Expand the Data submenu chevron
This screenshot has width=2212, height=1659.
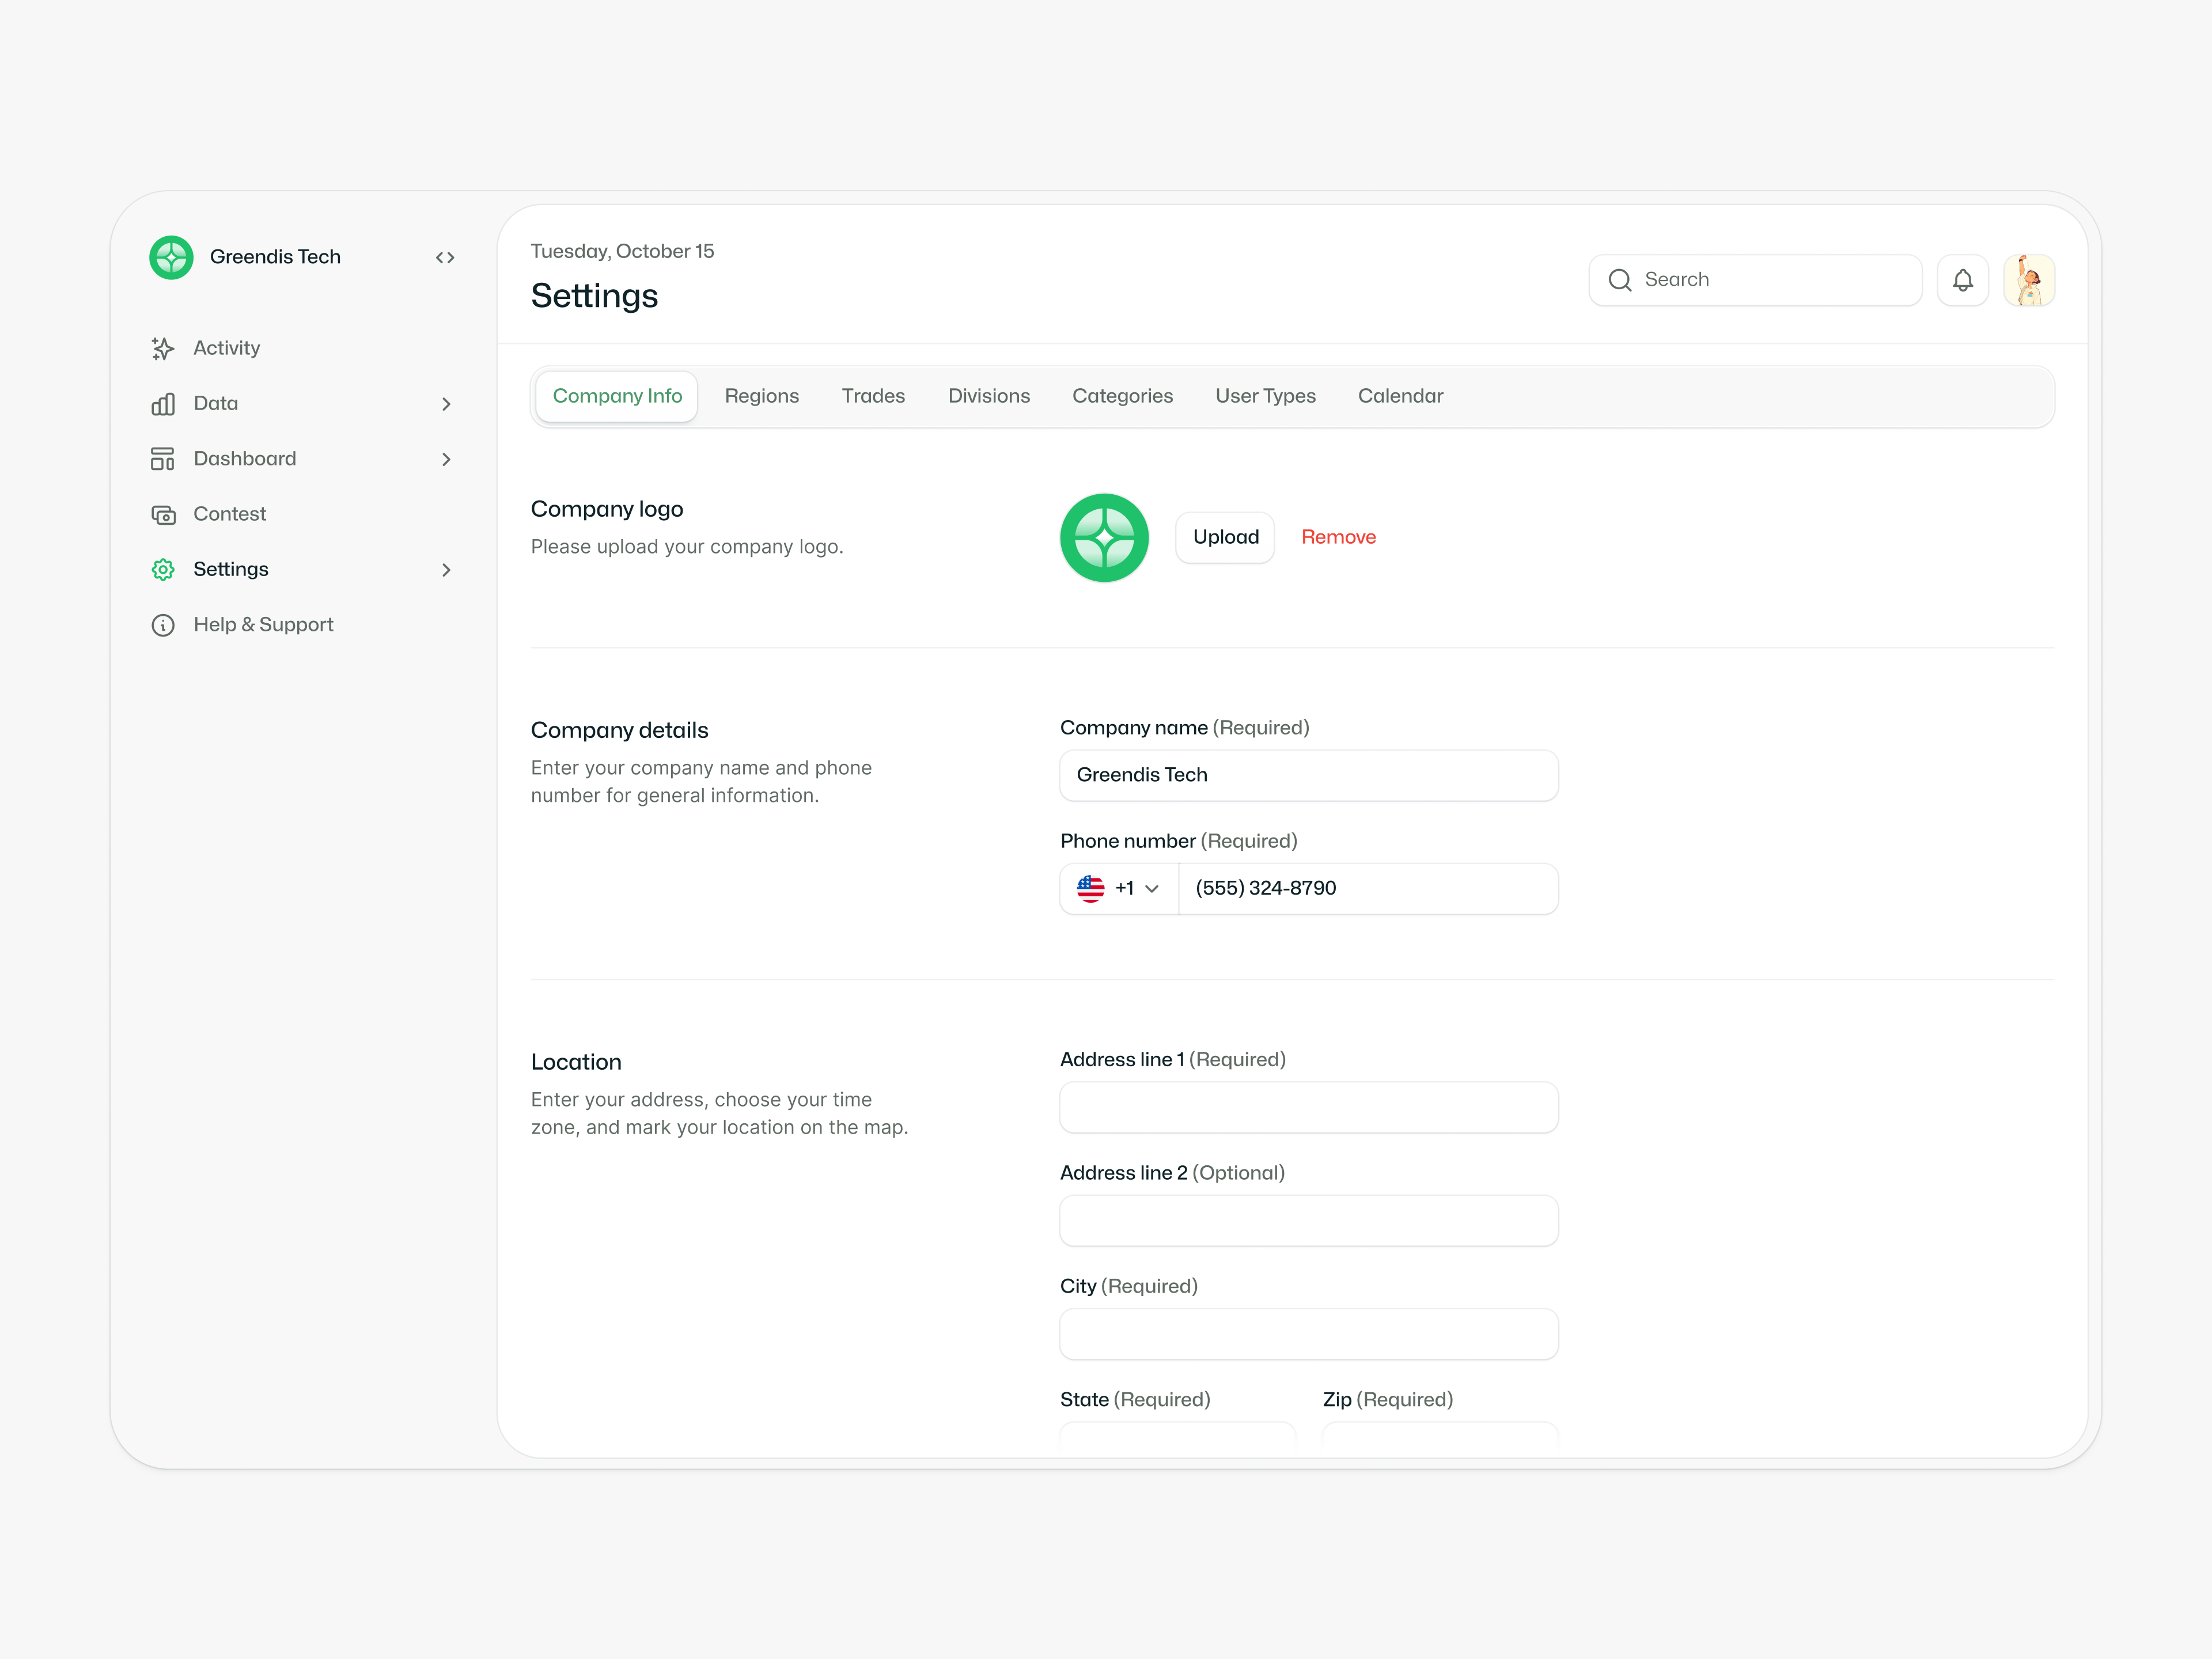(446, 404)
